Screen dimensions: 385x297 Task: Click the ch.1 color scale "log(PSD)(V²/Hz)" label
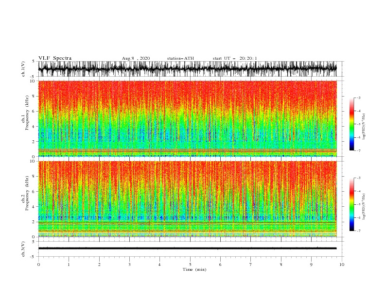pos(364,127)
